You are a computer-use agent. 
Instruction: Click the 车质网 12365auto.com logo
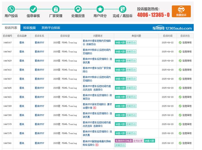[172, 28]
